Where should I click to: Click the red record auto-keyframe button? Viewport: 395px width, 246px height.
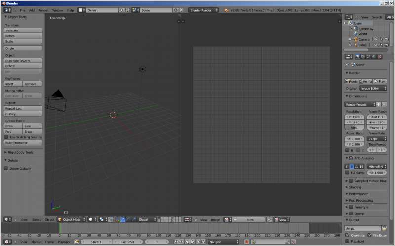click(x=246, y=242)
